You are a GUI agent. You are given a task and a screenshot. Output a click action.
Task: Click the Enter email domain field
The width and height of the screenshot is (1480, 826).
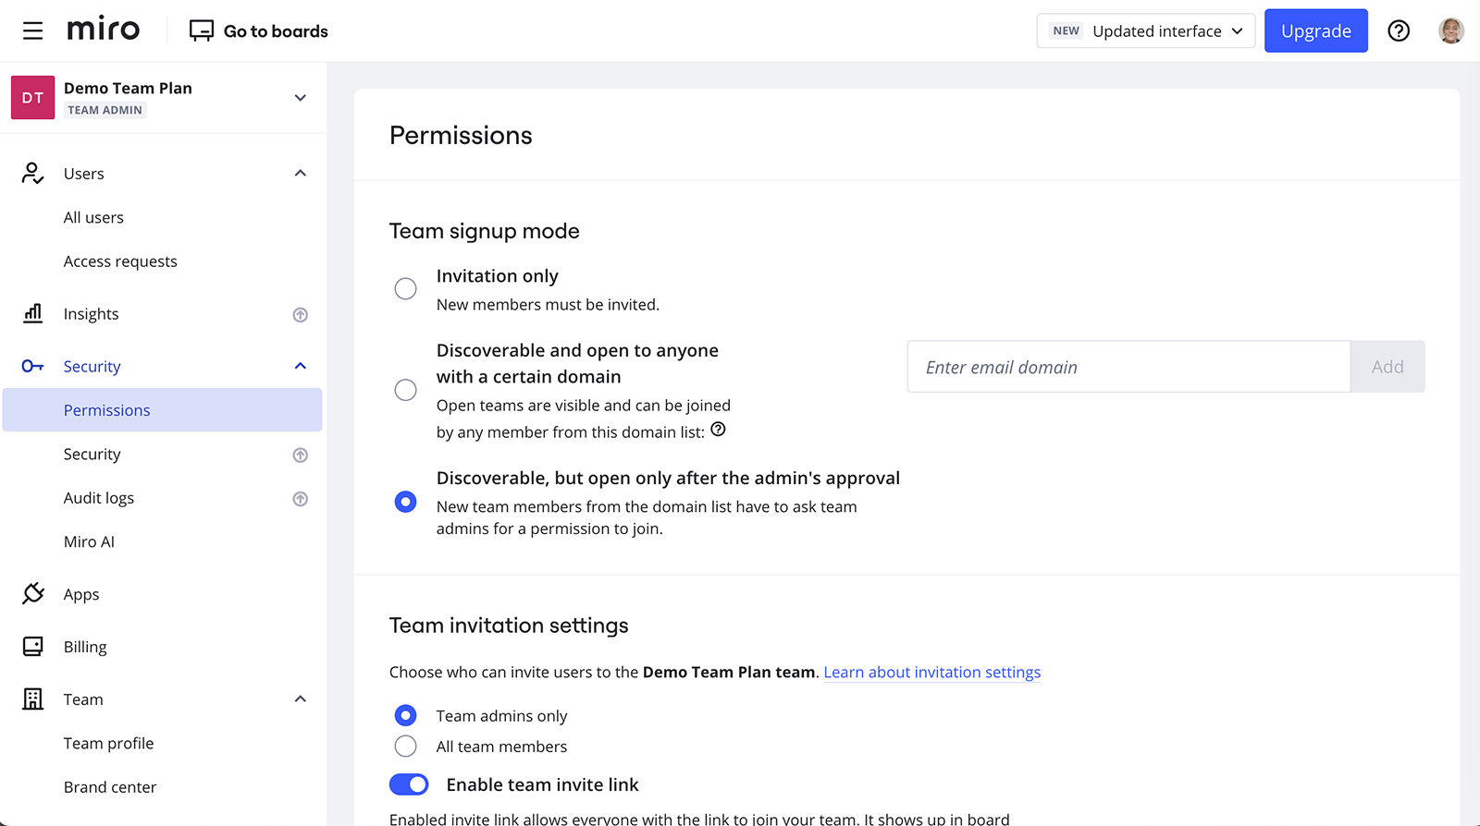click(1128, 368)
